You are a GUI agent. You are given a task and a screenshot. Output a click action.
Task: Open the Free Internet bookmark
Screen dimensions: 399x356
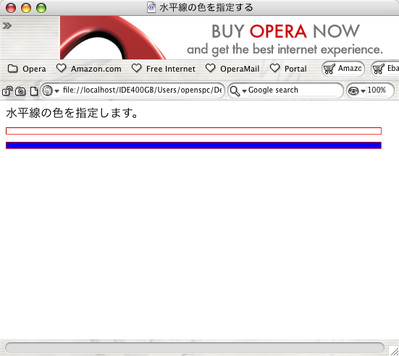[164, 69]
